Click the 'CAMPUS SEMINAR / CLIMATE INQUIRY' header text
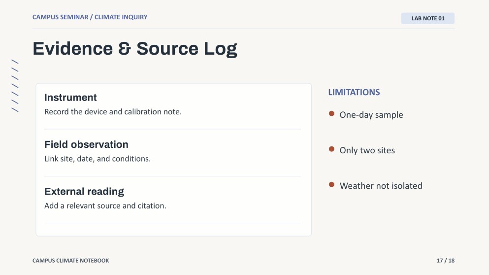Image resolution: width=489 pixels, height=275 pixels. [x=90, y=17]
